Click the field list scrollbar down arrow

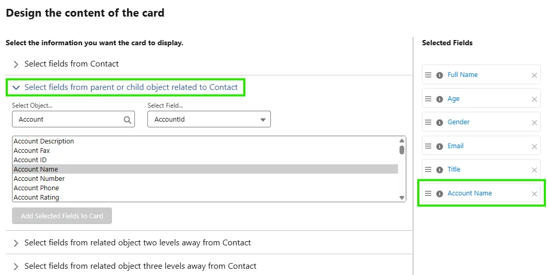pyautogui.click(x=402, y=198)
